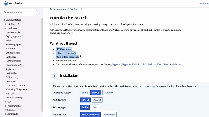This screenshot has height=117, width=209.
Task: Expand the FAQ section bullet
Action: [x=5, y=102]
